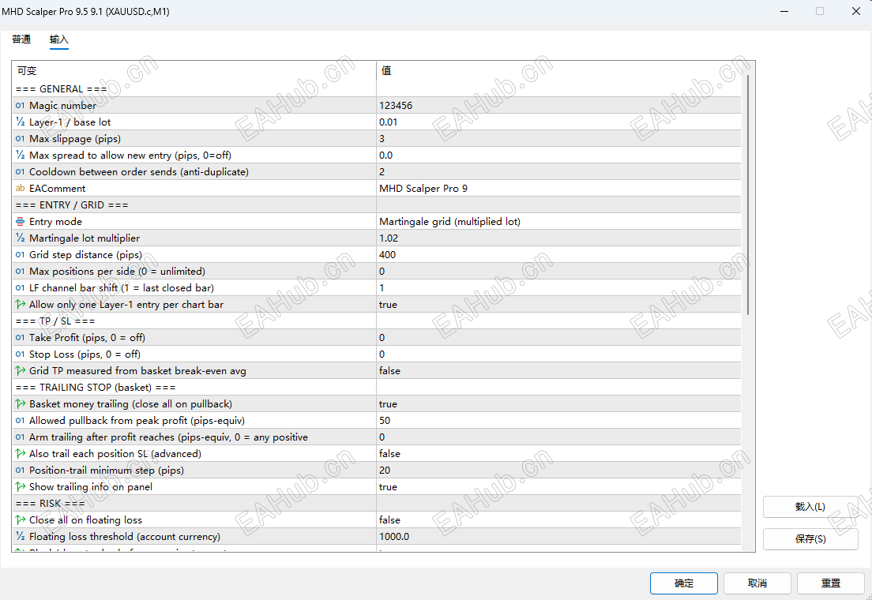872x600 pixels.
Task: Click the vertical scrollbar of the inputs list
Action: click(x=748, y=195)
